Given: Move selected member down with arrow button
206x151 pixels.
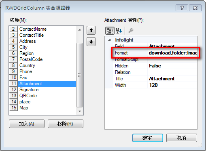Looking at the screenshot, I should 91,42.
